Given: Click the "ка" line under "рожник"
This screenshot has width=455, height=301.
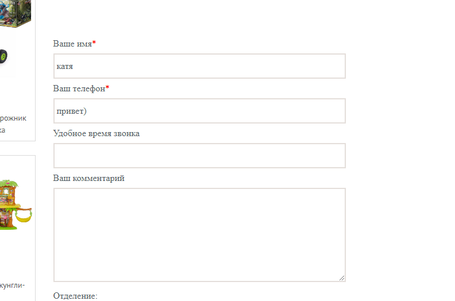Looking at the screenshot, I should 3,130.
